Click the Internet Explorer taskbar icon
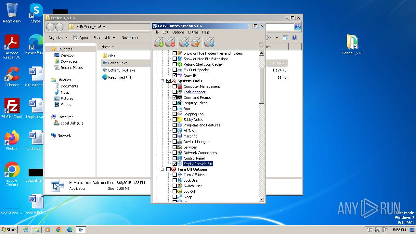 tap(26, 230)
